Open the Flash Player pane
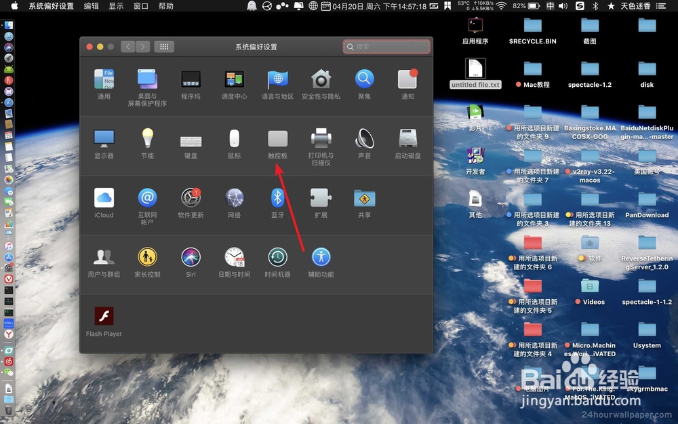Viewport: 678px width, 424px height. click(104, 322)
